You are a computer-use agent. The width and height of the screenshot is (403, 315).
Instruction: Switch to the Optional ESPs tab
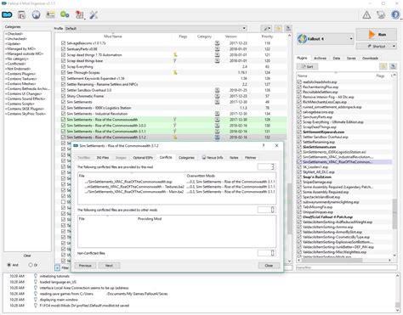pos(143,158)
